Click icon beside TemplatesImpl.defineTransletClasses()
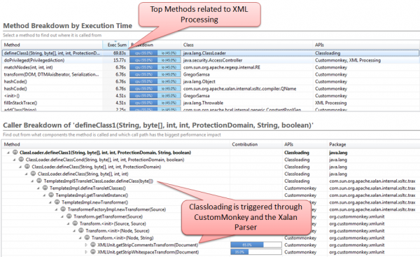 click(x=45, y=188)
